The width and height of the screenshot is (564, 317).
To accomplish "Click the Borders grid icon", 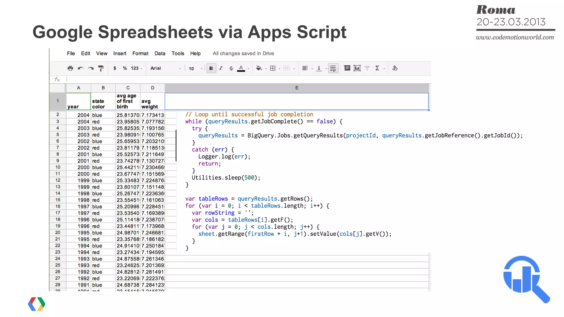I will (273, 68).
